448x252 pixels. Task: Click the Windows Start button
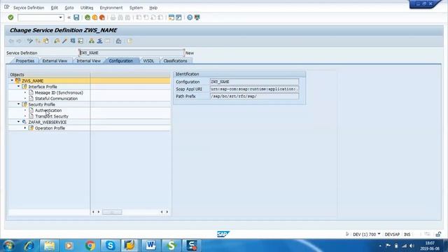(x=8, y=246)
